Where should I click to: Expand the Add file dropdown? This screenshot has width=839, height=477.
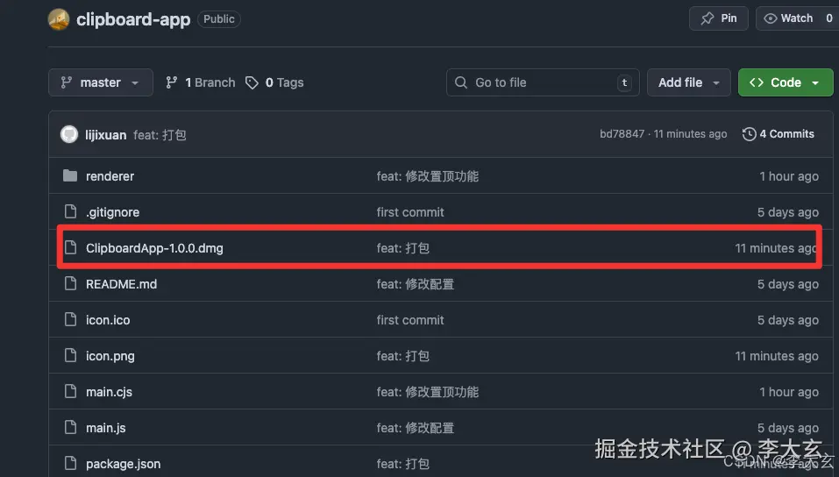click(x=688, y=82)
